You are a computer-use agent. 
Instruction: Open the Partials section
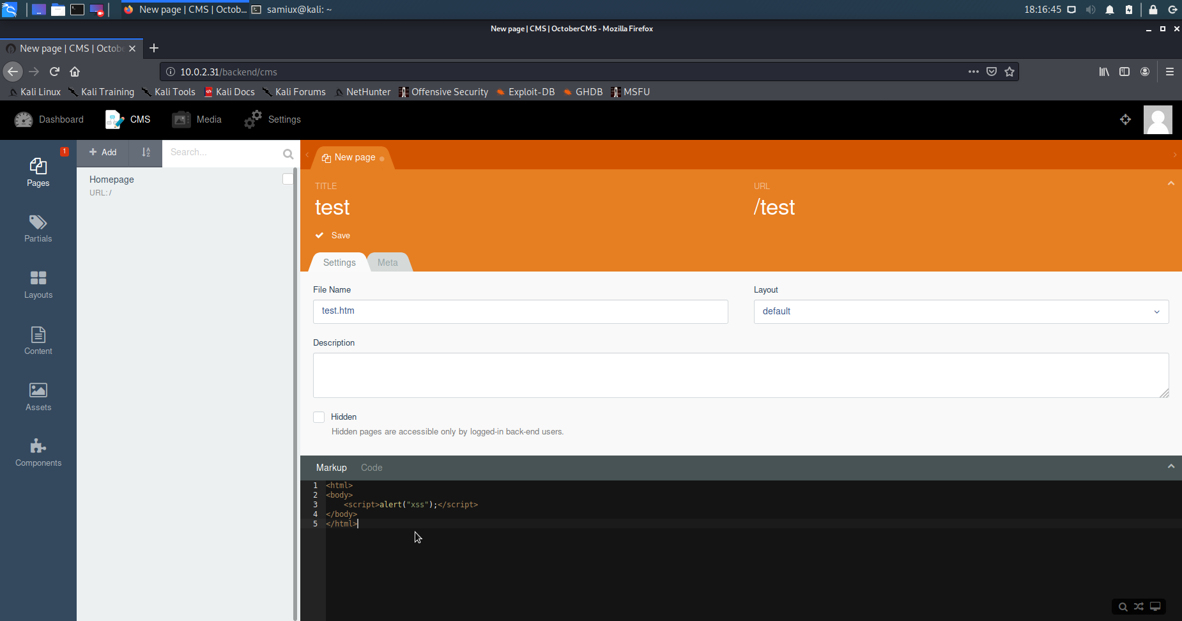(38, 229)
